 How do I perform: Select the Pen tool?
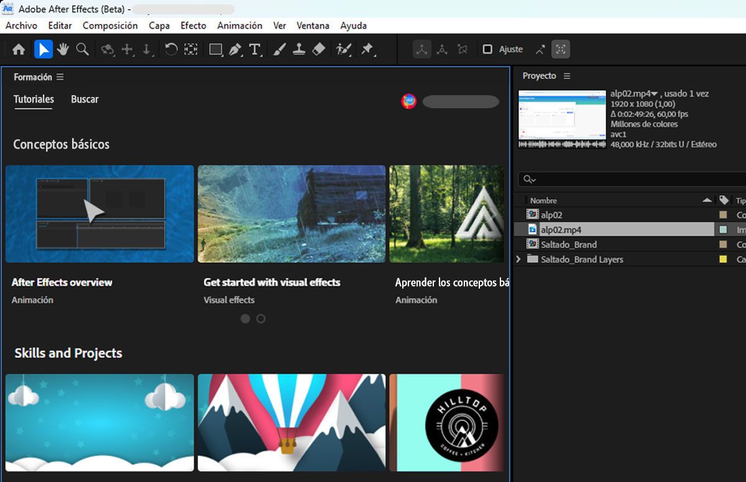(235, 49)
